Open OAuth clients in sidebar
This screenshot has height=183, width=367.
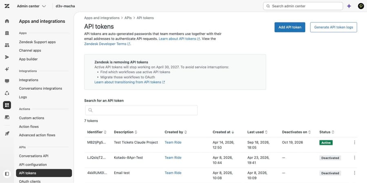30,181
